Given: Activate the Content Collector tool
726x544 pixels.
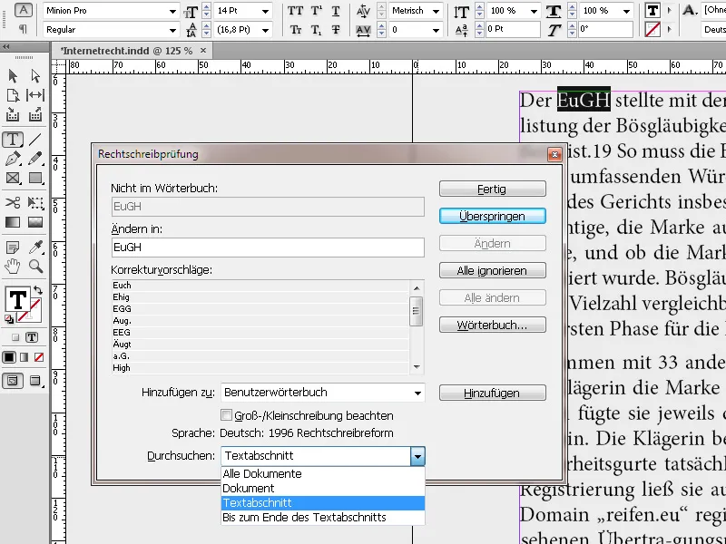Looking at the screenshot, I should pyautogui.click(x=13, y=114).
